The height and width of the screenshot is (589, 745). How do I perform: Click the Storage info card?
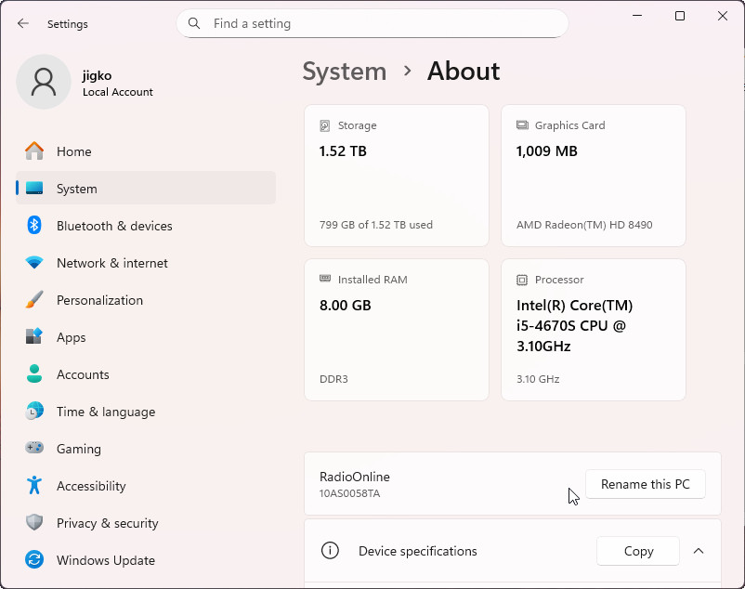tap(397, 176)
